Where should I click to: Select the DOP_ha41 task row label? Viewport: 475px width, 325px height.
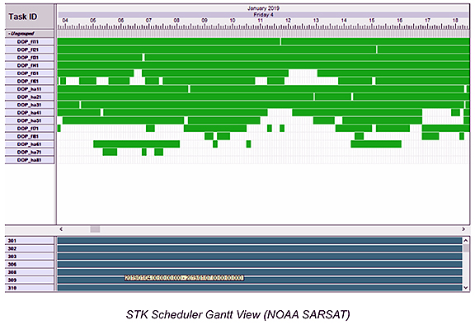click(30, 113)
